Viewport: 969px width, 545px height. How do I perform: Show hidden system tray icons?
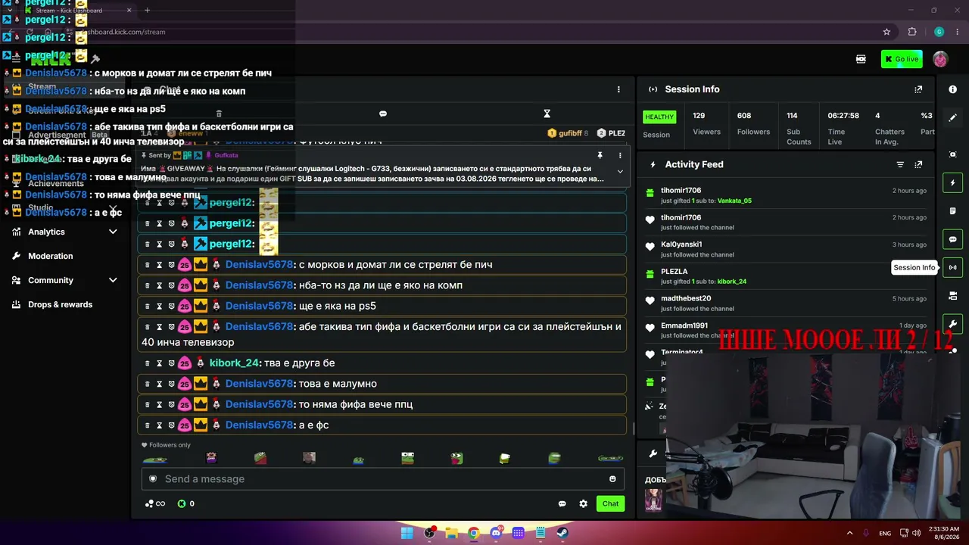tap(849, 533)
